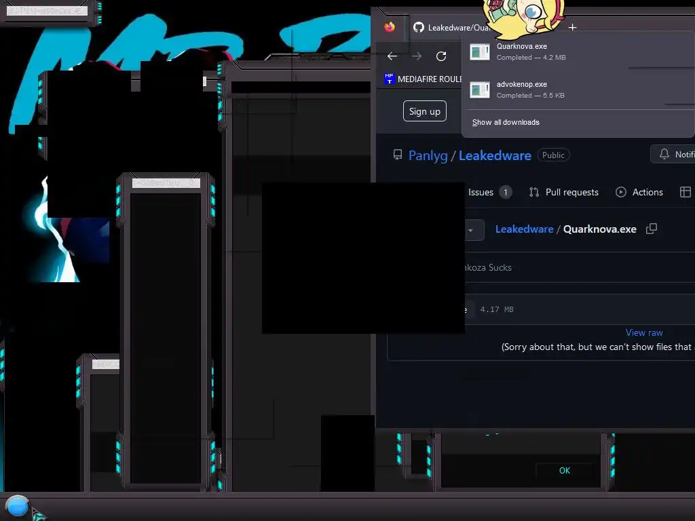The image size is (695, 521).
Task: Click the Firefox logo icon
Action: tap(390, 27)
